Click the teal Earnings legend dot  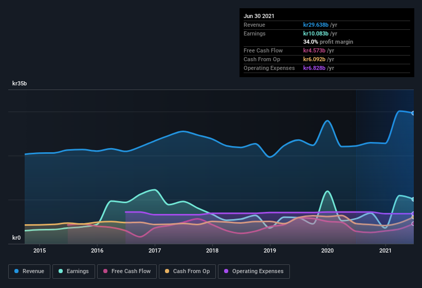pos(61,271)
